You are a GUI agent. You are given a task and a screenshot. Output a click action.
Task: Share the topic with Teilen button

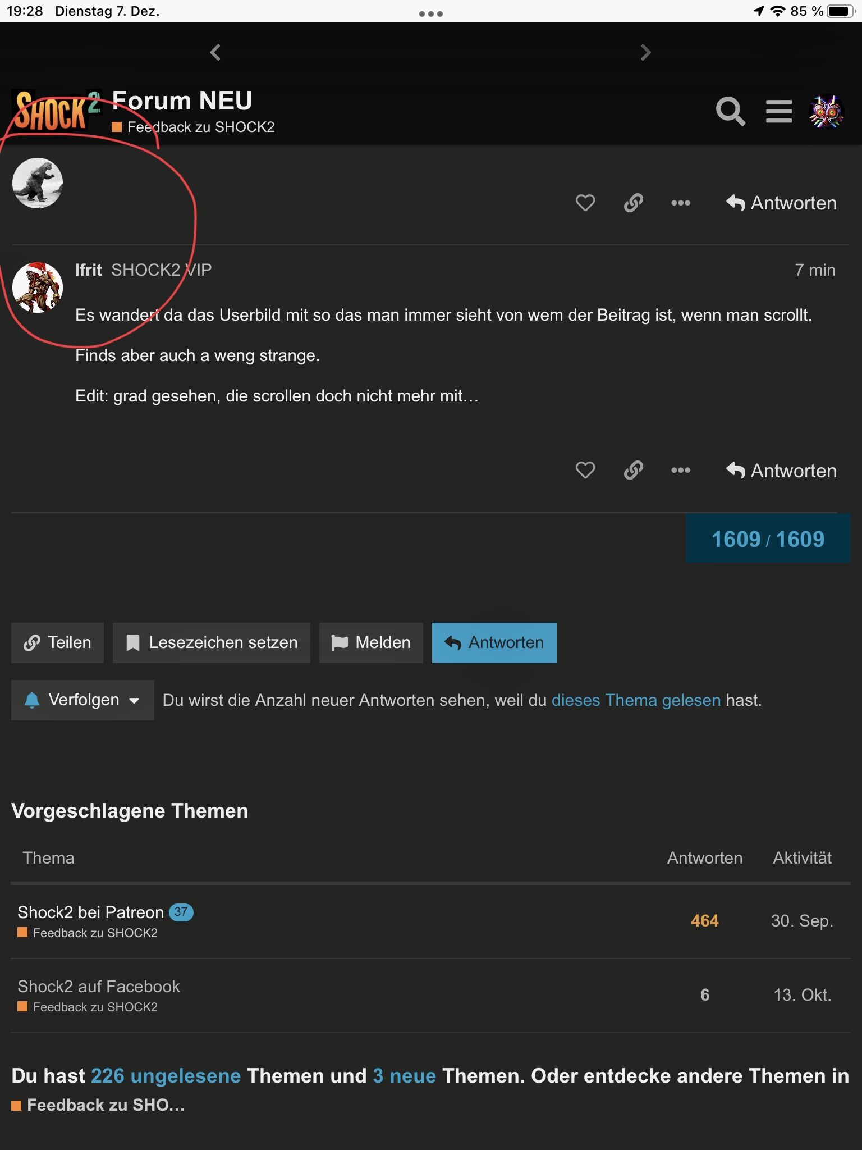57,643
